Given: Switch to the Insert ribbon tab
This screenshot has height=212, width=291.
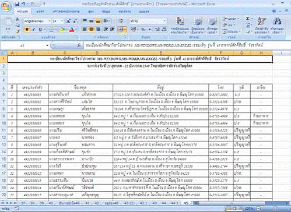Looking at the screenshot, I should [x=40, y=12].
